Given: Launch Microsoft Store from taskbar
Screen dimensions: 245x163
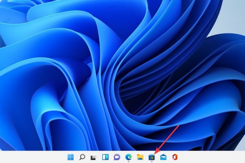Looking at the screenshot, I should click(x=152, y=157).
